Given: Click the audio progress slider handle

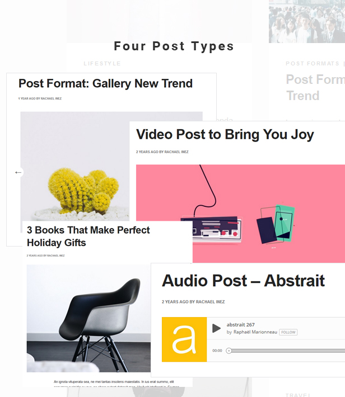Looking at the screenshot, I should (229, 351).
